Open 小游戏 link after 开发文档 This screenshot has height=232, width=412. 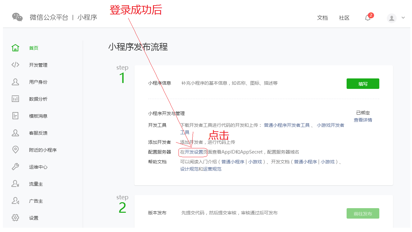[328, 162]
